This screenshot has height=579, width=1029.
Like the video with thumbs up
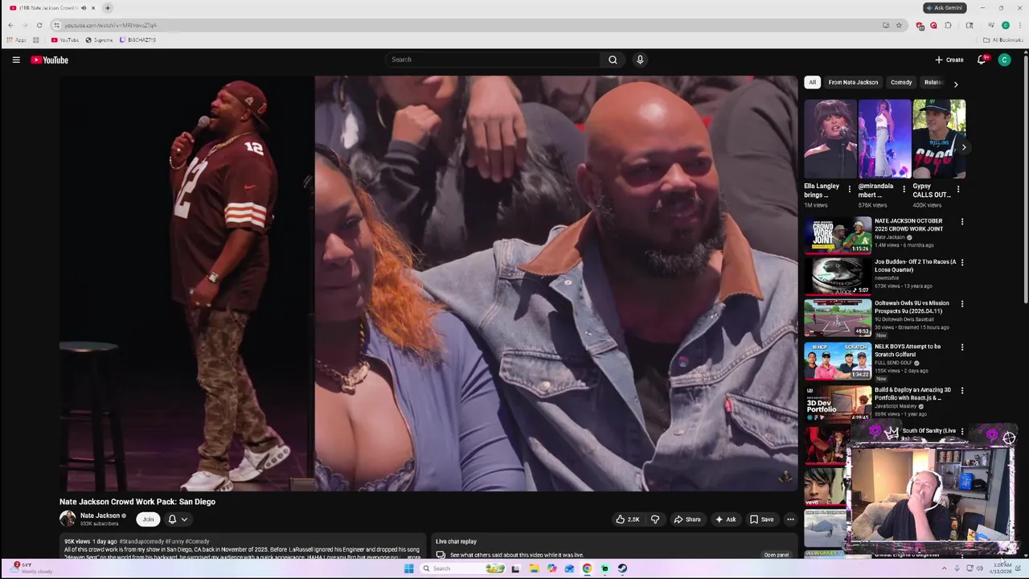pyautogui.click(x=627, y=519)
